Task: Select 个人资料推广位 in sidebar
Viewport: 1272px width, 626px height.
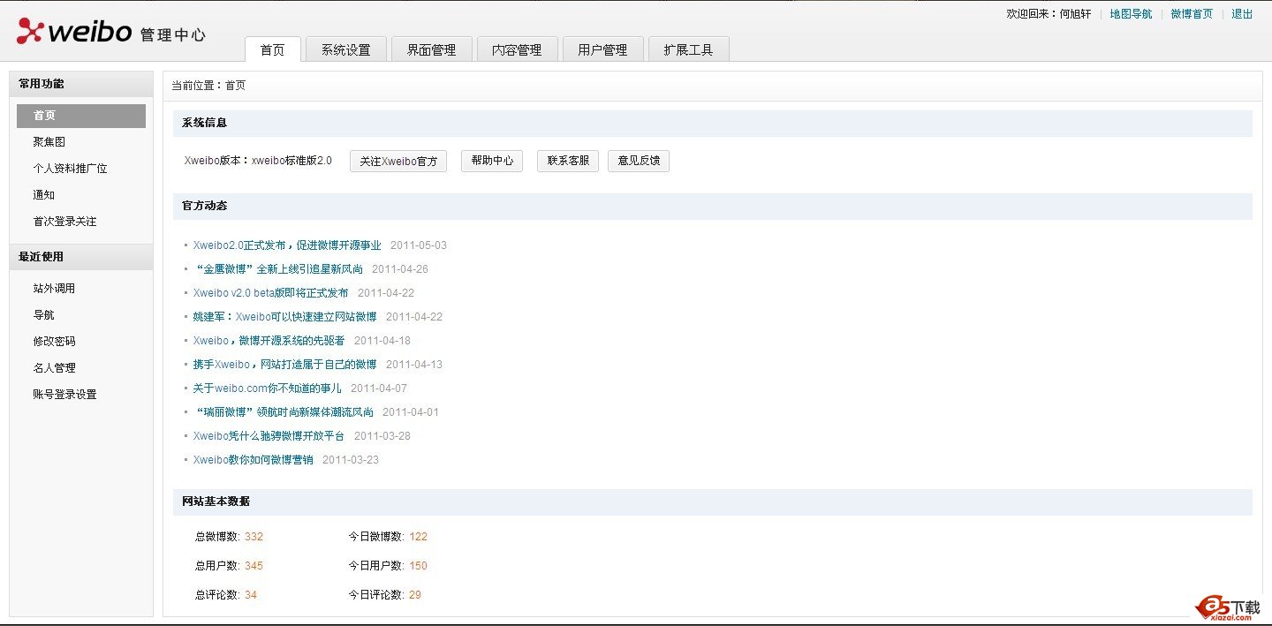Action: (x=71, y=169)
